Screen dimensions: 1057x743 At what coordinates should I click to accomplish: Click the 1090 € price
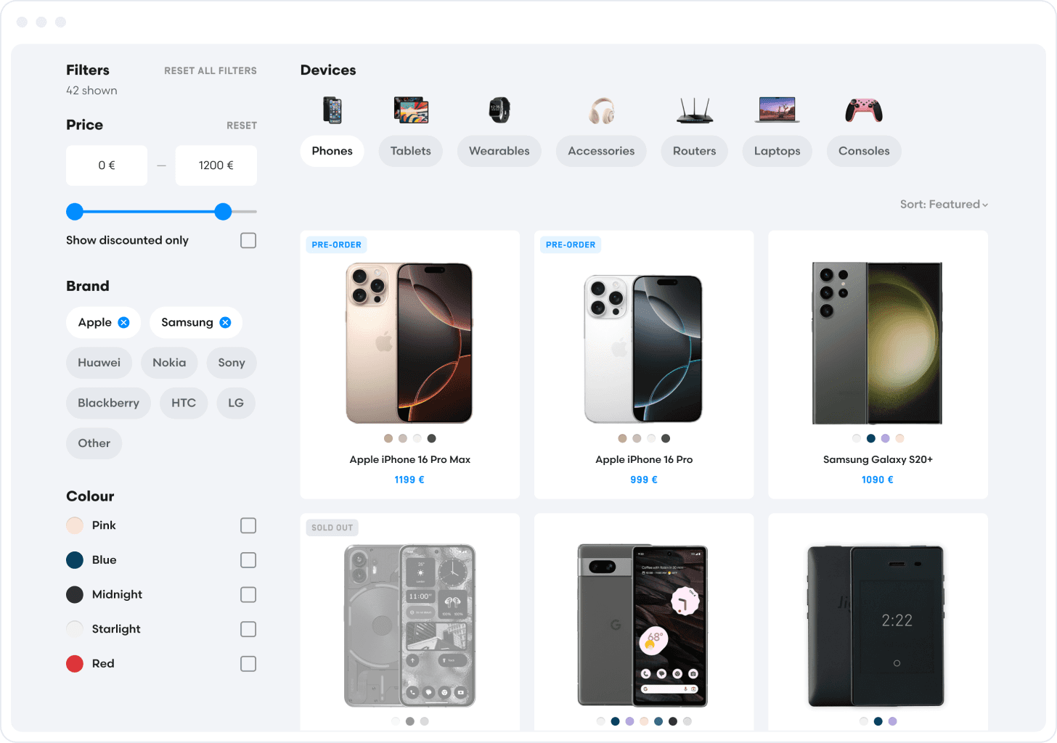click(878, 480)
